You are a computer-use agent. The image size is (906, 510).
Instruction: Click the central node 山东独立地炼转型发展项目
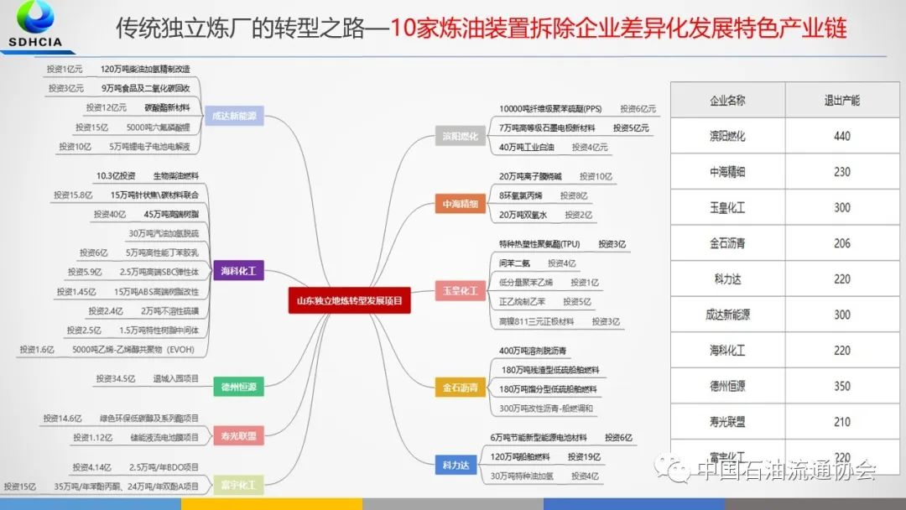pos(350,300)
